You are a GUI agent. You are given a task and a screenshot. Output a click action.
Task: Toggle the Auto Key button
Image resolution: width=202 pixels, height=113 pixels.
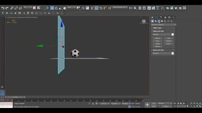(154, 103)
